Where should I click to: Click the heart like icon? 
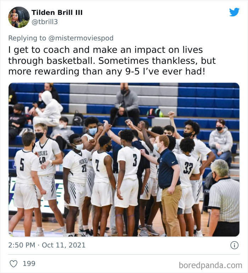click(13, 263)
